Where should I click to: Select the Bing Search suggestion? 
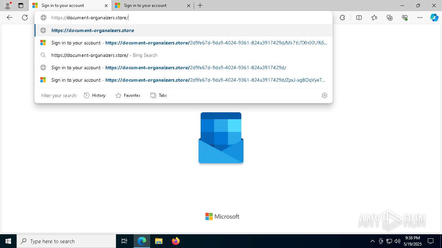[183, 55]
